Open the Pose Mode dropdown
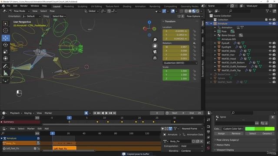 20,11
